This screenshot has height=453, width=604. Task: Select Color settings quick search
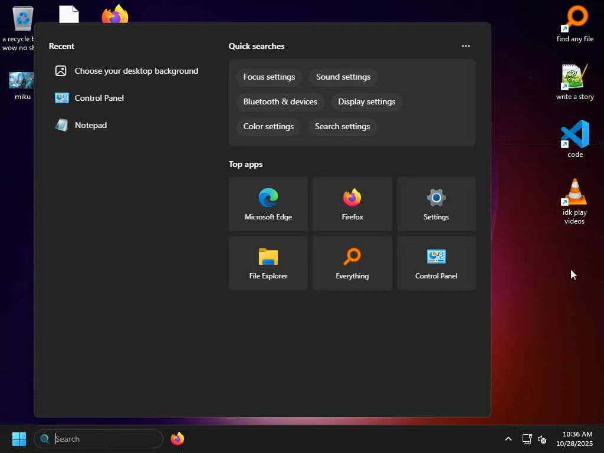coord(268,126)
